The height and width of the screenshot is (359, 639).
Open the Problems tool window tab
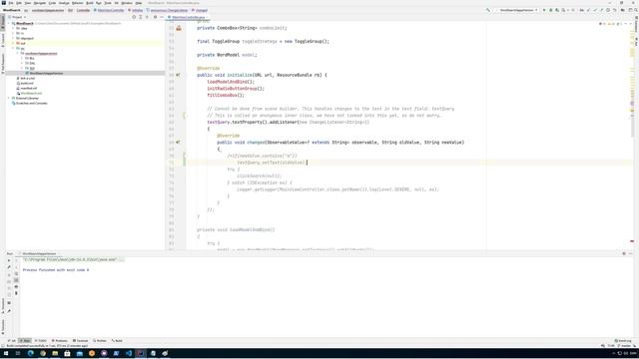(60, 341)
